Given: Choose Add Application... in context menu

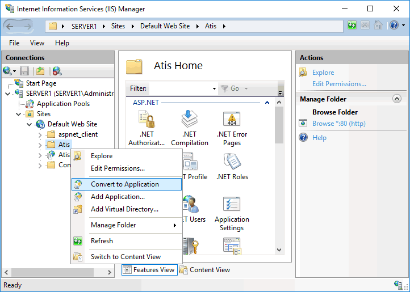Looking at the screenshot, I should coord(127,197).
